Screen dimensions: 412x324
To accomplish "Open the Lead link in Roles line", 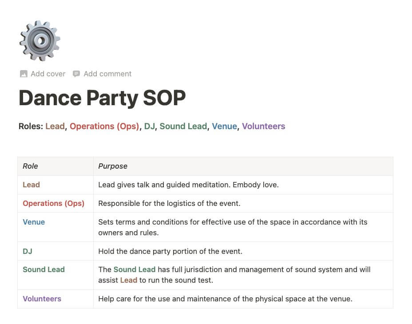I will [55, 126].
